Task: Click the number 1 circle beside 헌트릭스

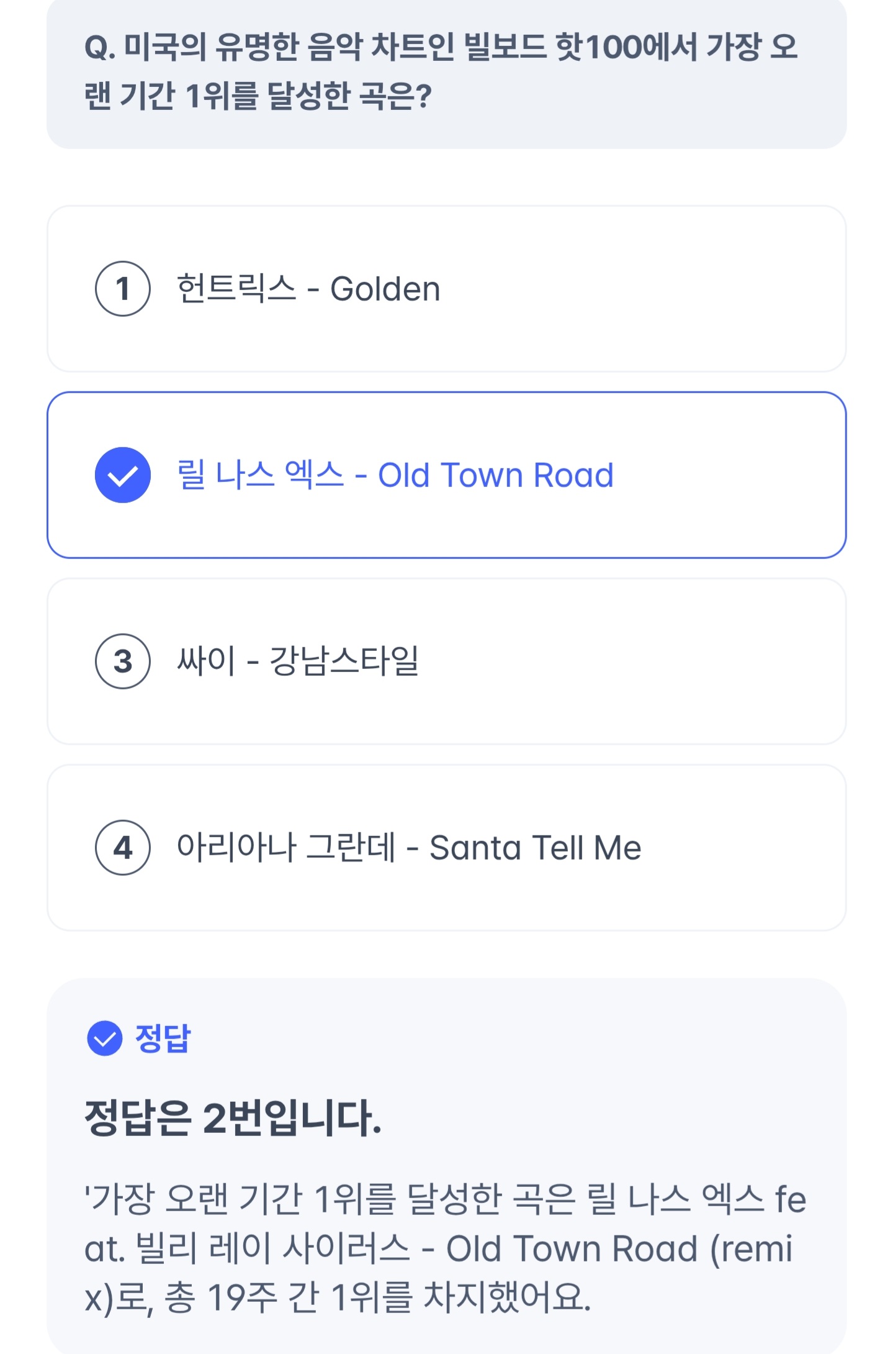Action: (122, 289)
